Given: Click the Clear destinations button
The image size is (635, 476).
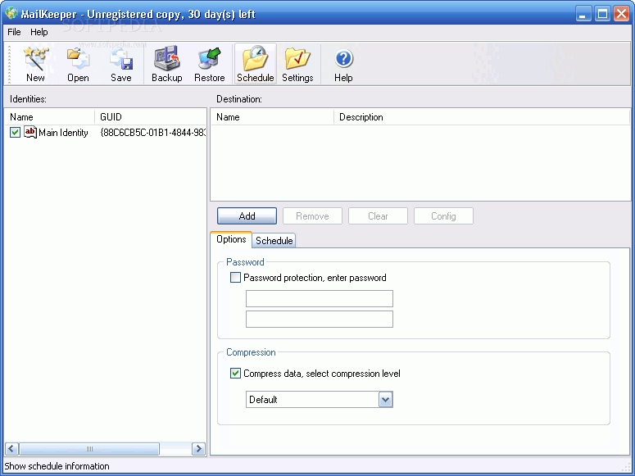Looking at the screenshot, I should [x=378, y=216].
